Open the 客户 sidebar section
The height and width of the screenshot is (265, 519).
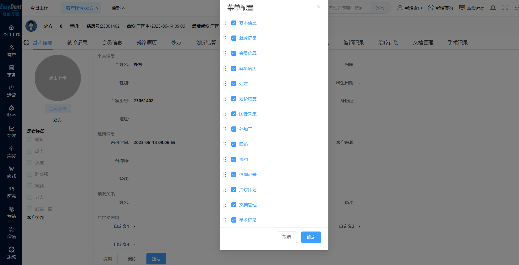click(x=11, y=51)
